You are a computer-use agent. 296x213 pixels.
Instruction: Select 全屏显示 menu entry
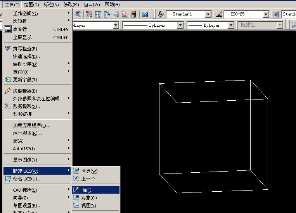click(38, 37)
